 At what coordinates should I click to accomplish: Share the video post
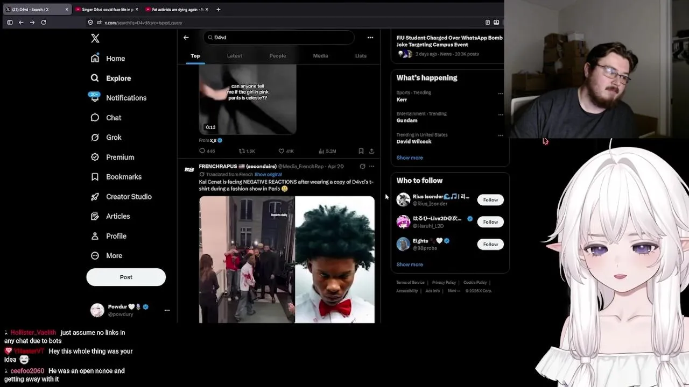pos(371,151)
